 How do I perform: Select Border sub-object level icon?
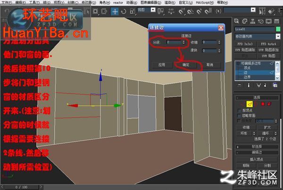pos(256,104)
